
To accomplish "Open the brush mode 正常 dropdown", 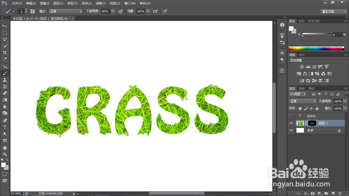I will point(66,12).
